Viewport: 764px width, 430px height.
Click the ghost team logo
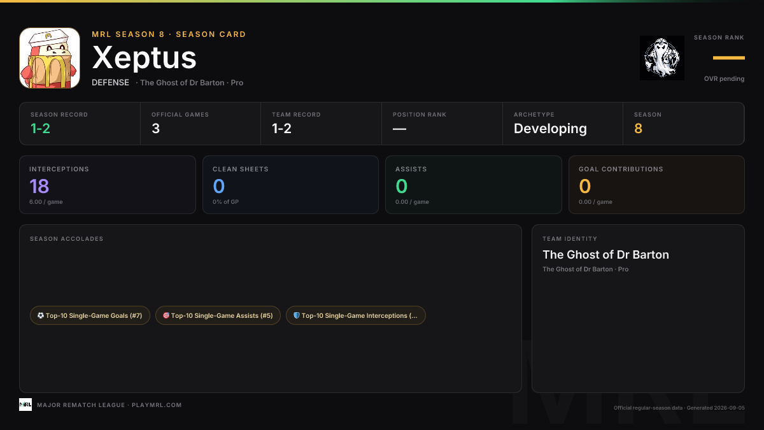click(662, 58)
